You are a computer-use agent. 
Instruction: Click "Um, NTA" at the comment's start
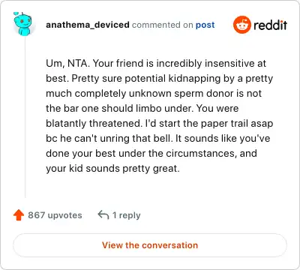[67, 64]
